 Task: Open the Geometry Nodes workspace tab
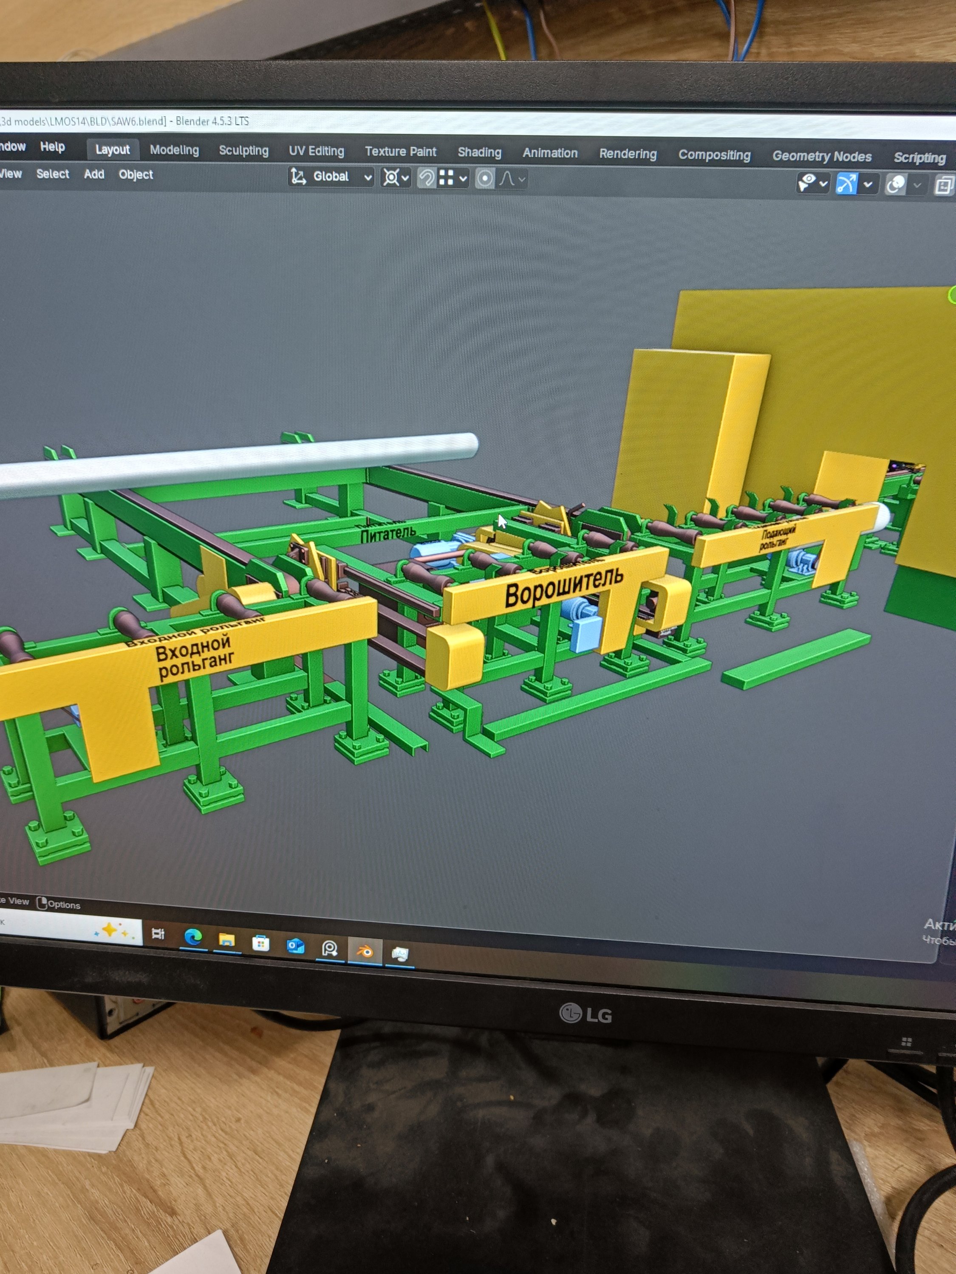click(x=822, y=156)
